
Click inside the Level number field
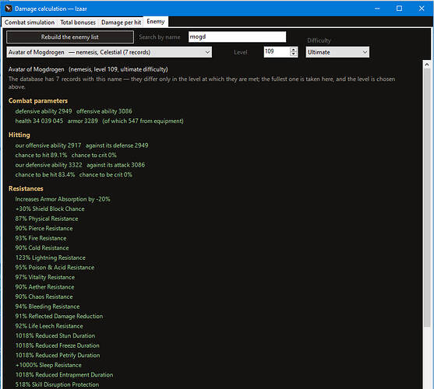(277, 51)
